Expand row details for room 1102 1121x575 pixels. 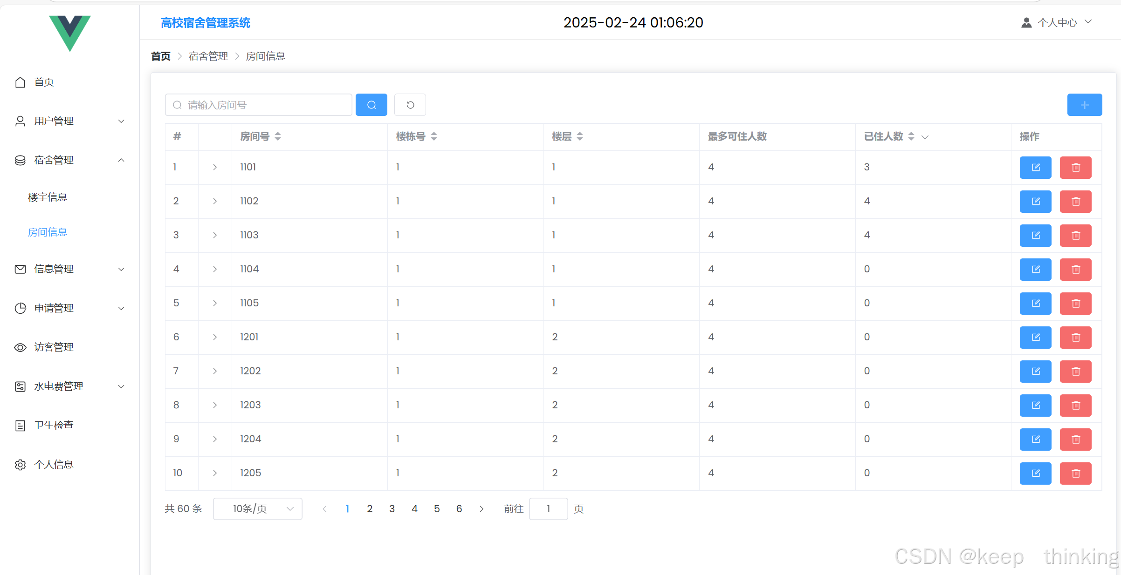(215, 201)
